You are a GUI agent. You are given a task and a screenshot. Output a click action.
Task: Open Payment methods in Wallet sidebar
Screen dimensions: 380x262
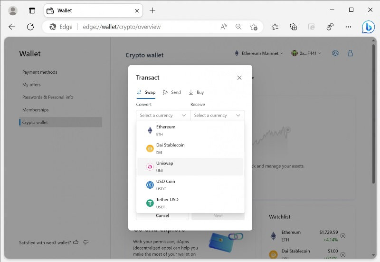click(39, 72)
